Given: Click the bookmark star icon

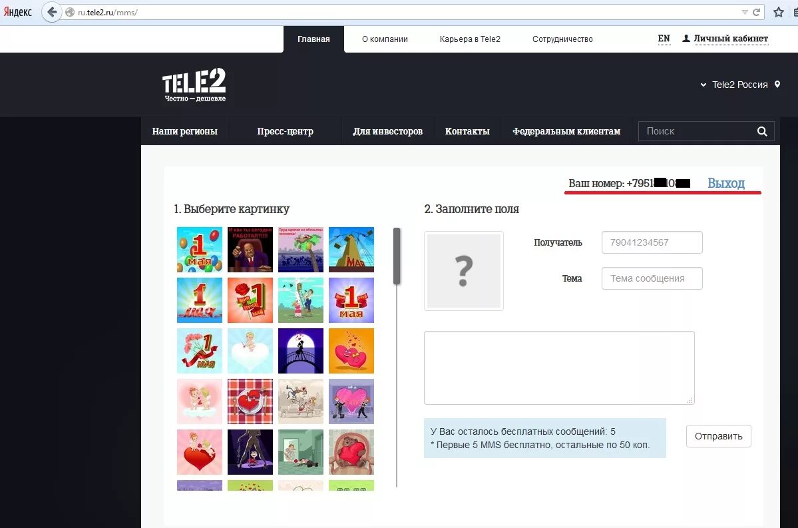Looking at the screenshot, I should click(x=779, y=11).
